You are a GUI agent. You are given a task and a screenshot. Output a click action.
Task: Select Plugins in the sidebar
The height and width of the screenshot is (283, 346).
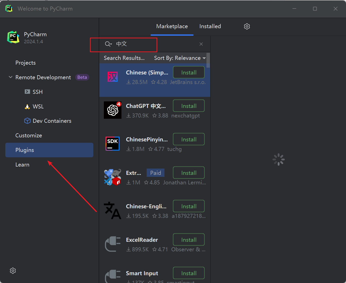point(49,150)
